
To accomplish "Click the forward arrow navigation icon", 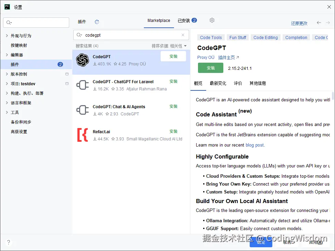I will coord(328,23).
